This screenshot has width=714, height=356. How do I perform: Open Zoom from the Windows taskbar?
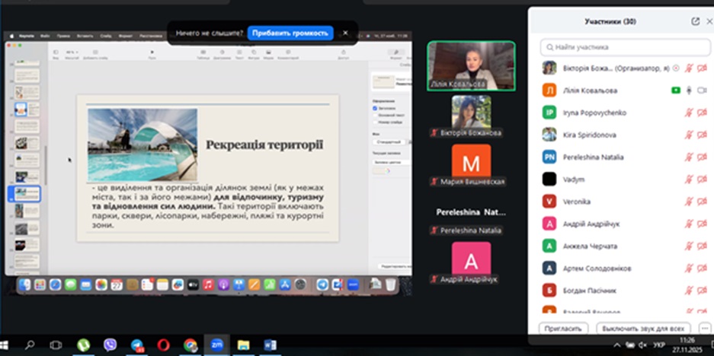click(216, 345)
